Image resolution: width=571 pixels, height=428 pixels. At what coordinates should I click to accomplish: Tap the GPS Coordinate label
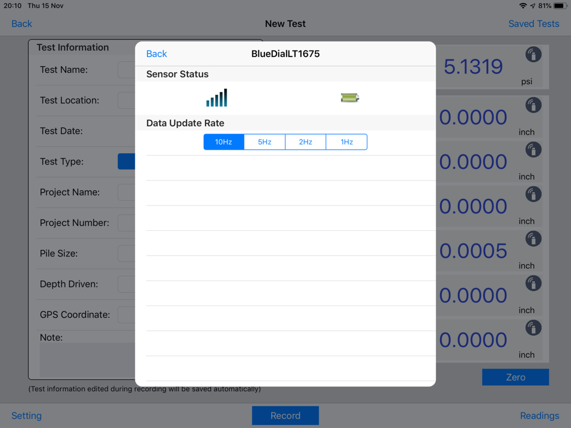pos(75,314)
